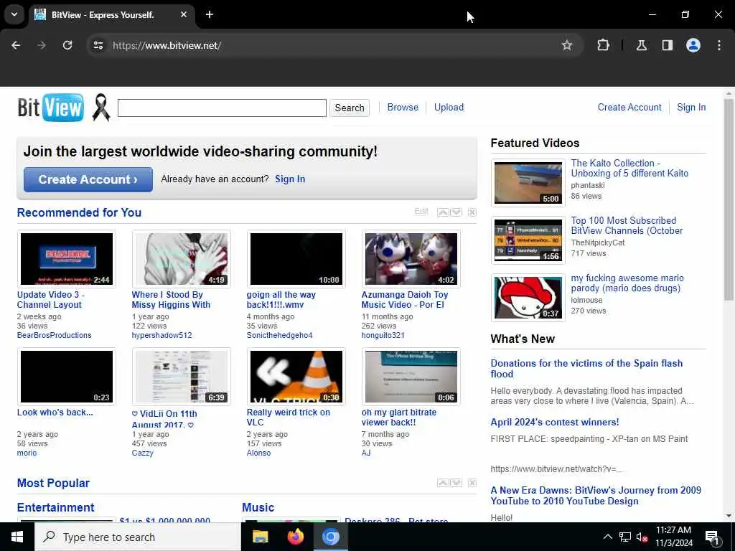Move Most Popular section up
This screenshot has height=551, width=735.
coord(443,483)
